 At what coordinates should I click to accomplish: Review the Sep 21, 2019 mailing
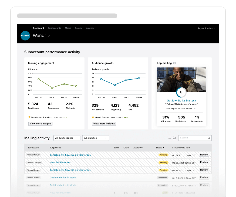(204, 185)
